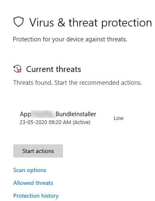
Task: Click the Current threats section heading
Action: tap(53, 69)
